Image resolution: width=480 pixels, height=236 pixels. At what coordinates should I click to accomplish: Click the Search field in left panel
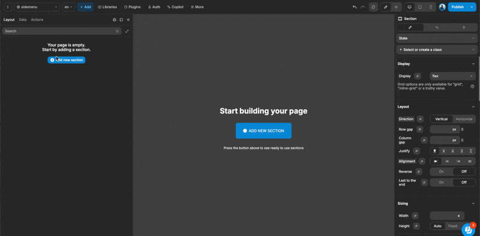[x=62, y=31]
